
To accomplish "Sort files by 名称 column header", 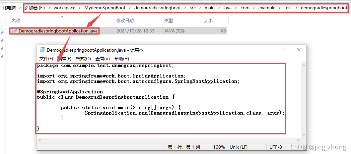I will 16,21.
